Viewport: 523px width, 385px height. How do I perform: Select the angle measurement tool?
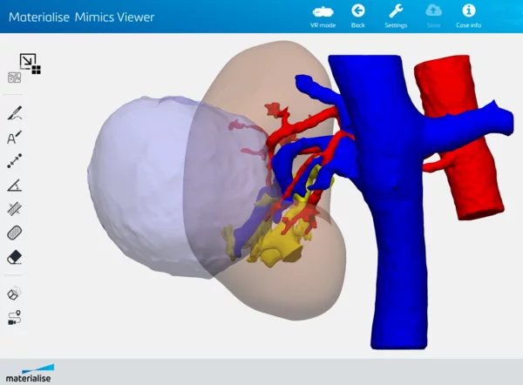click(x=14, y=185)
